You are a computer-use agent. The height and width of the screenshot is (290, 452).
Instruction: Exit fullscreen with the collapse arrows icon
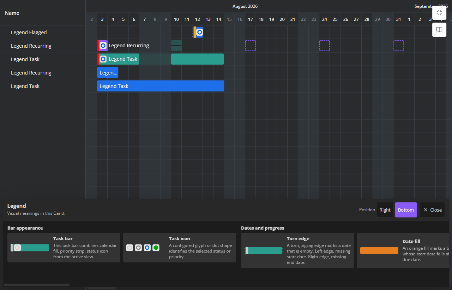(439, 13)
